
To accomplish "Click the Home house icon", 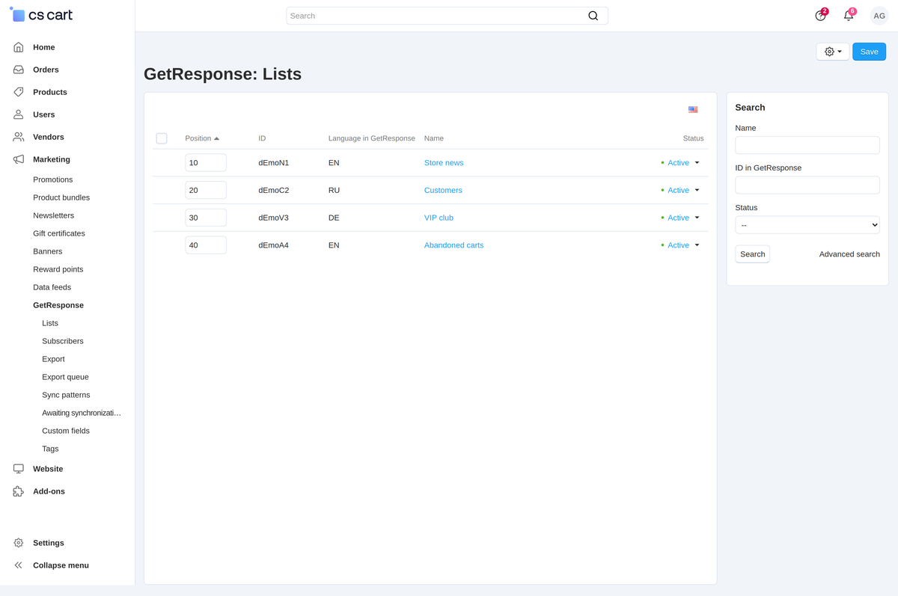I will tap(19, 47).
